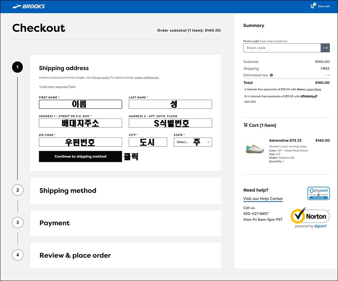Open Afterpay Learn More link
The width and height of the screenshot is (338, 281).
tap(250, 101)
